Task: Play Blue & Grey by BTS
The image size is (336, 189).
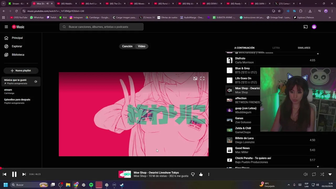Action: [x=243, y=70]
